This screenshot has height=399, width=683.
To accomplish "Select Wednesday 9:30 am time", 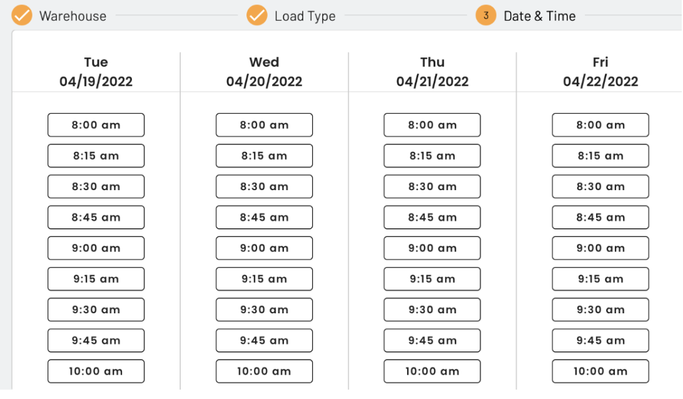I will tap(264, 310).
